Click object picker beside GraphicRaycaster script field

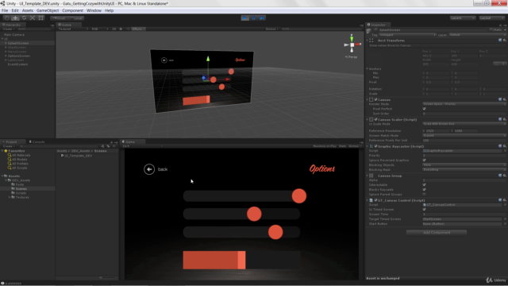click(505, 151)
